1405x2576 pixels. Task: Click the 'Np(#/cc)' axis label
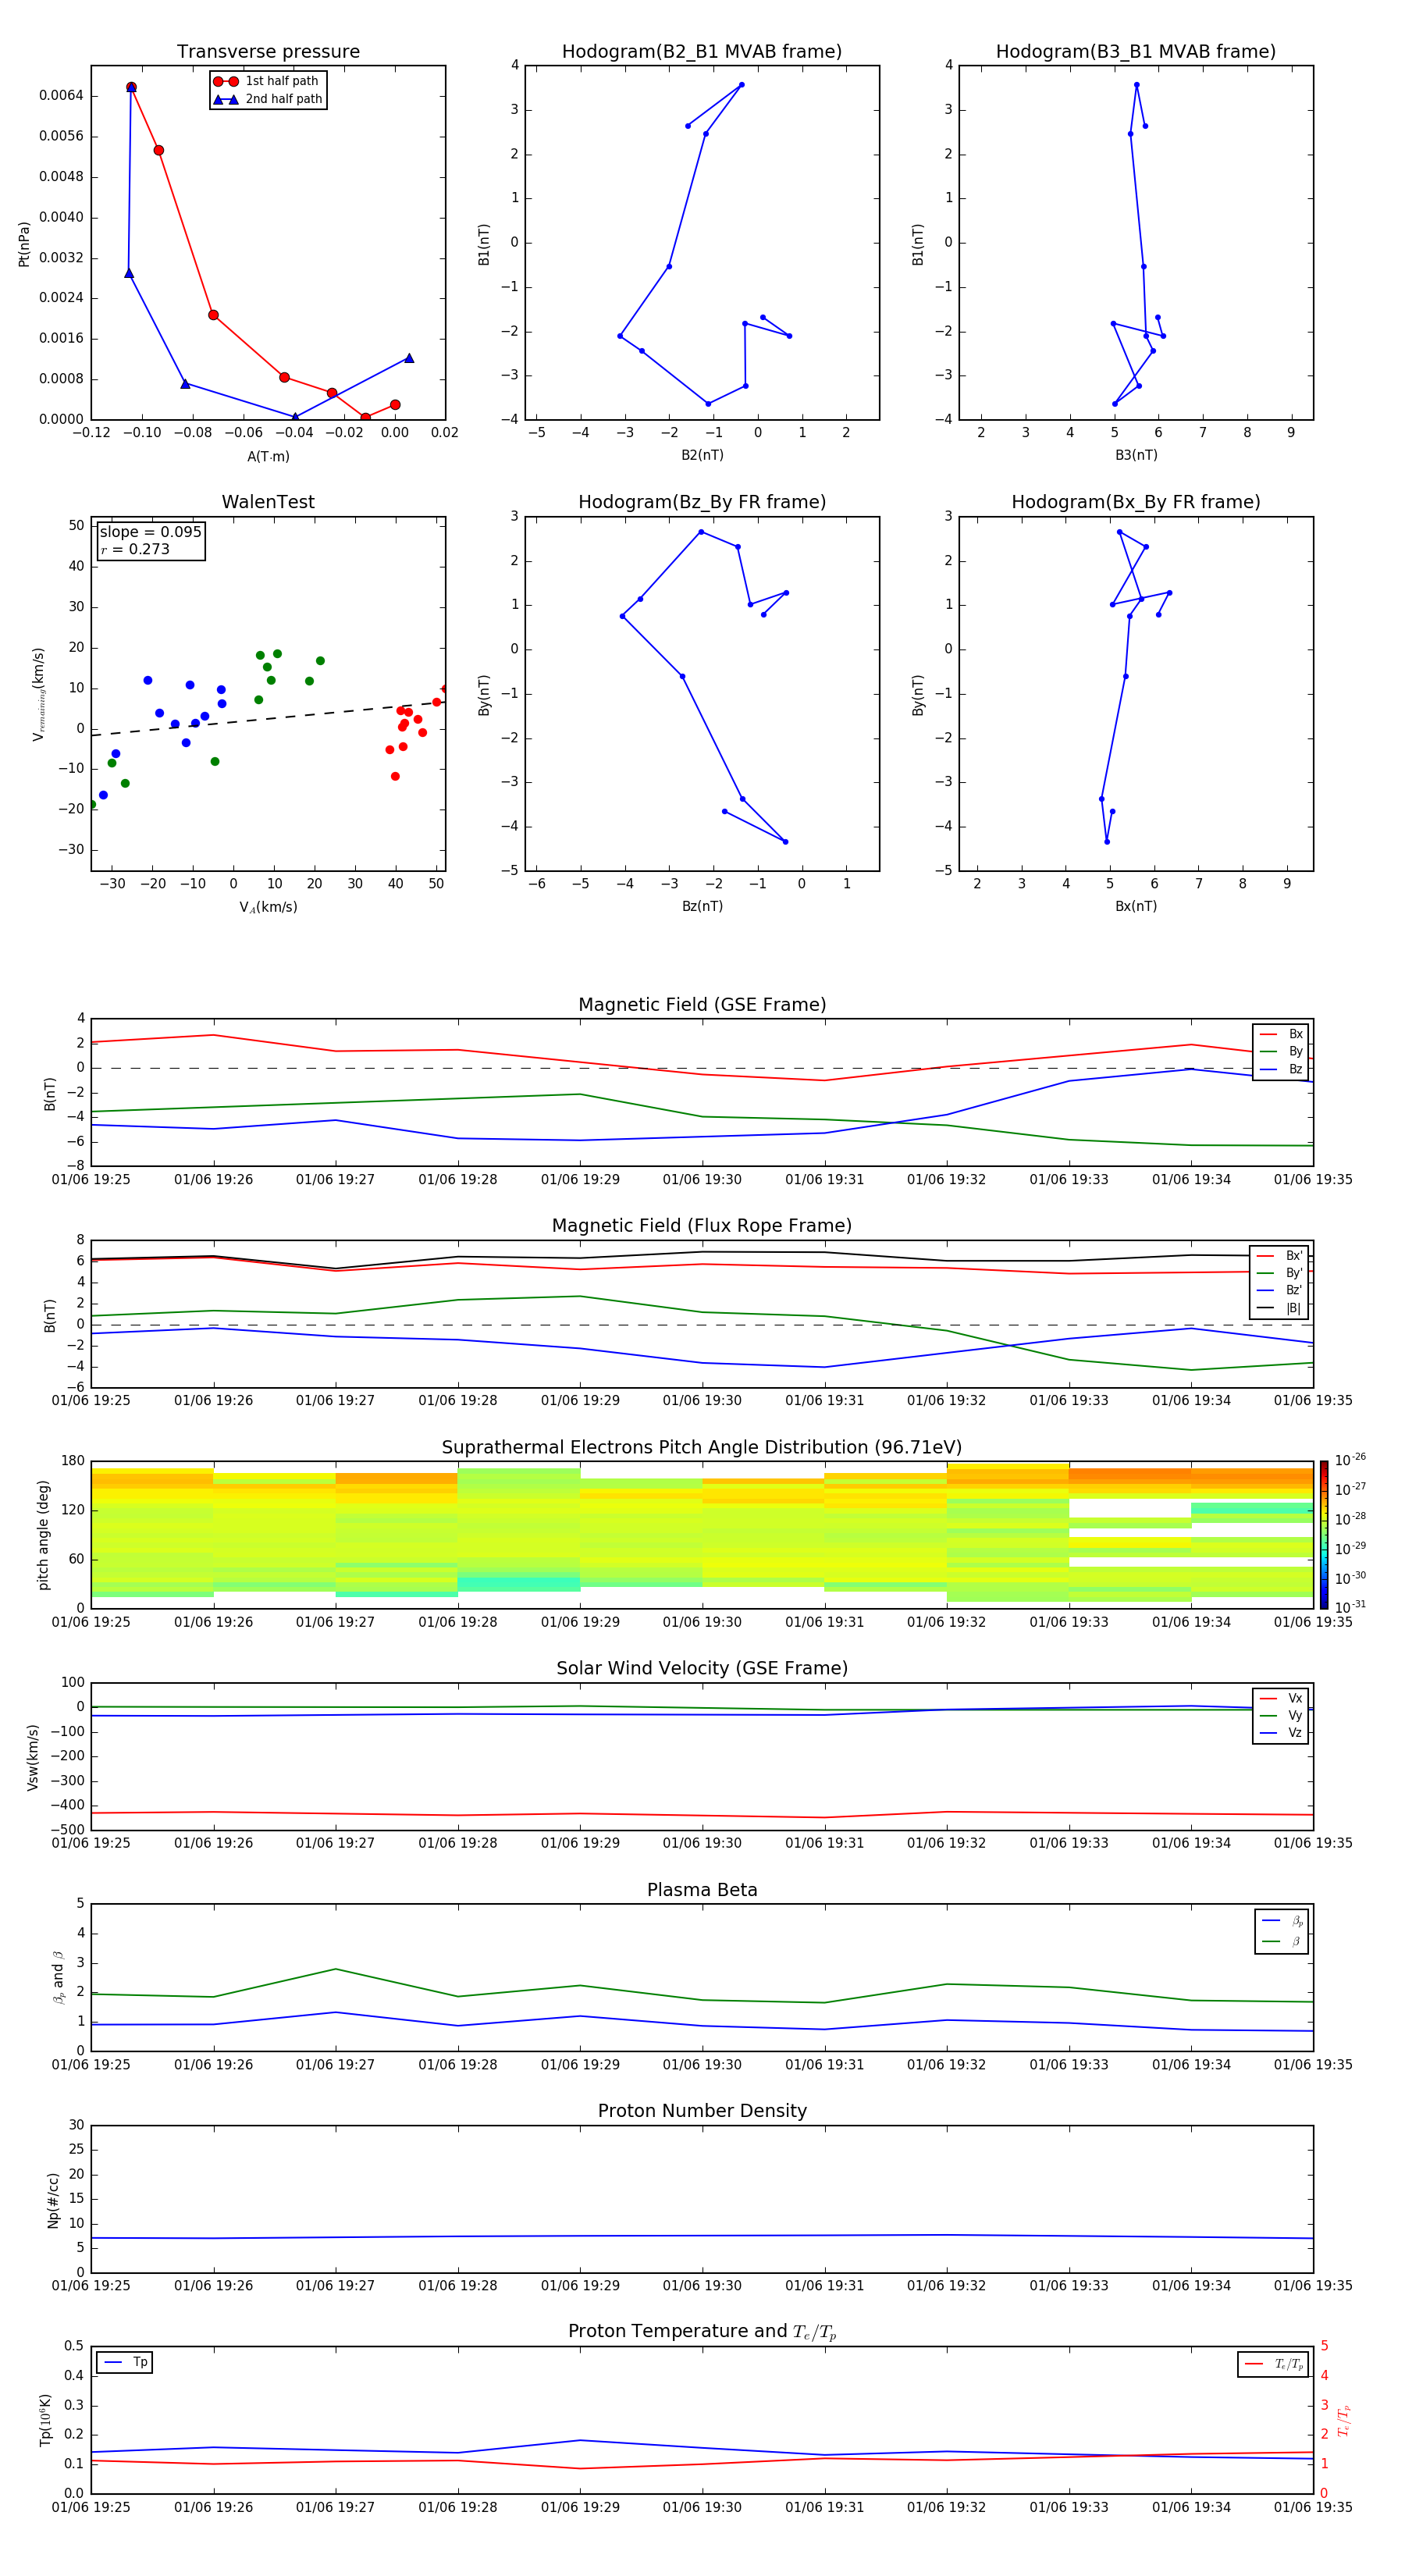53,2199
